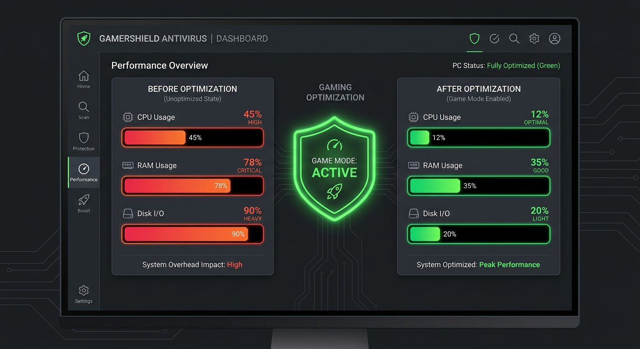Open the search icon in the top bar
The height and width of the screenshot is (349, 640).
click(514, 39)
